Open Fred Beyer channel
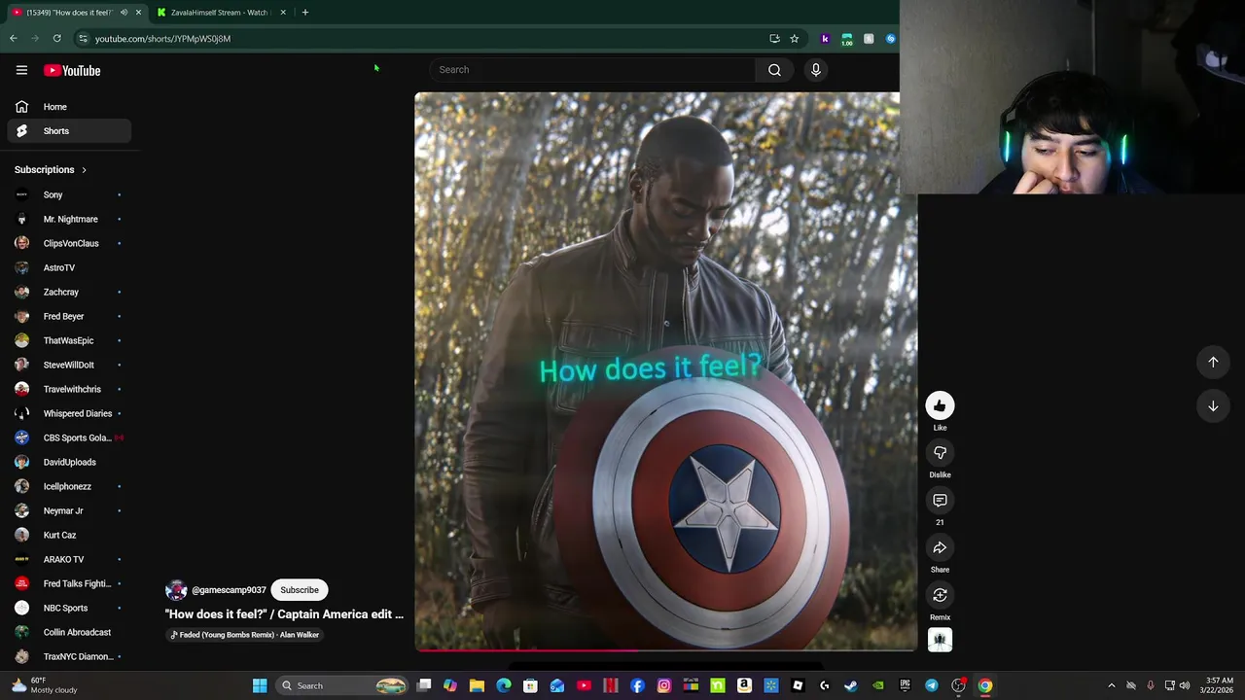This screenshot has width=1245, height=700. coord(68,316)
